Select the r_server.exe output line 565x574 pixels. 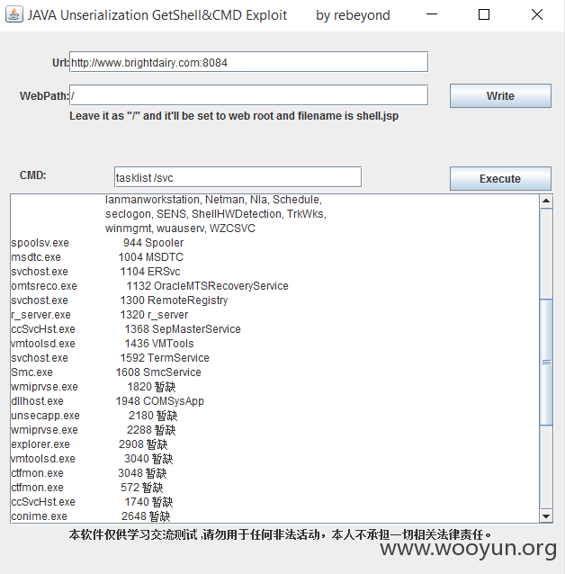click(100, 315)
